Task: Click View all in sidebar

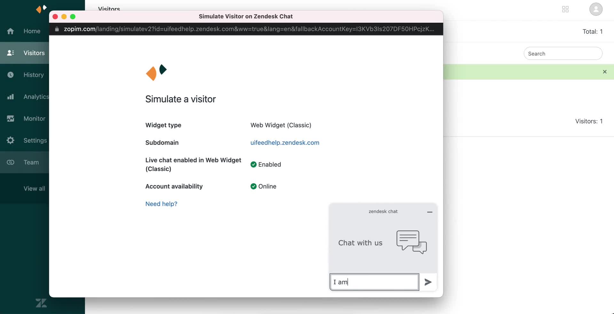Action: point(34,189)
